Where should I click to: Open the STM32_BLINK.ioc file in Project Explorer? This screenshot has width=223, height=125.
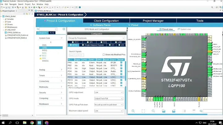click(x=14, y=32)
